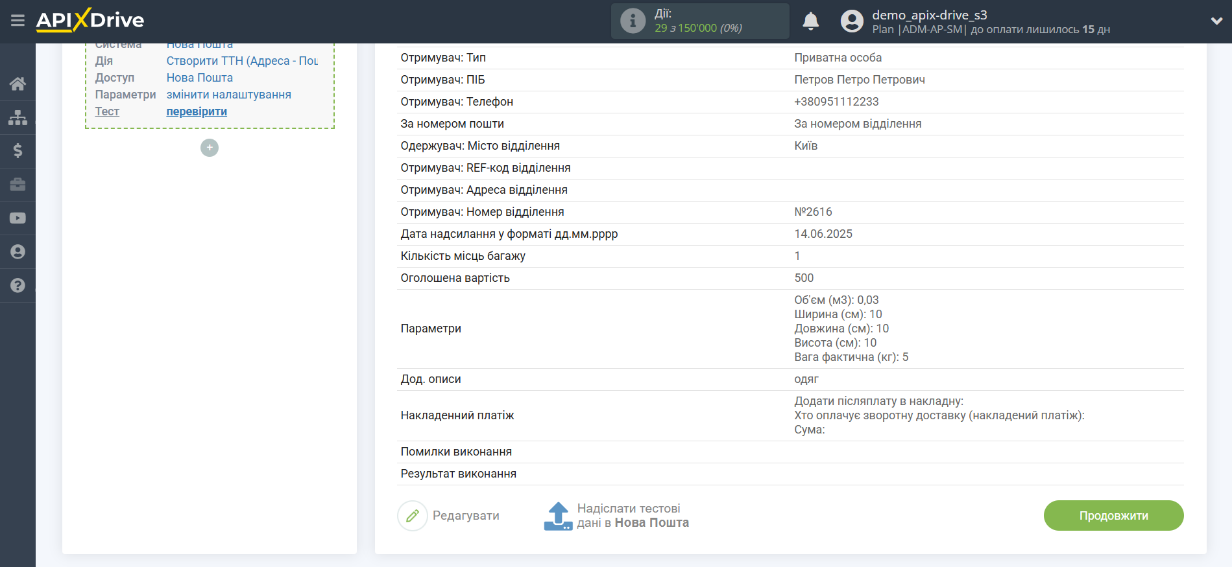The width and height of the screenshot is (1232, 567).
Task: Click the upload send test icon
Action: [558, 516]
